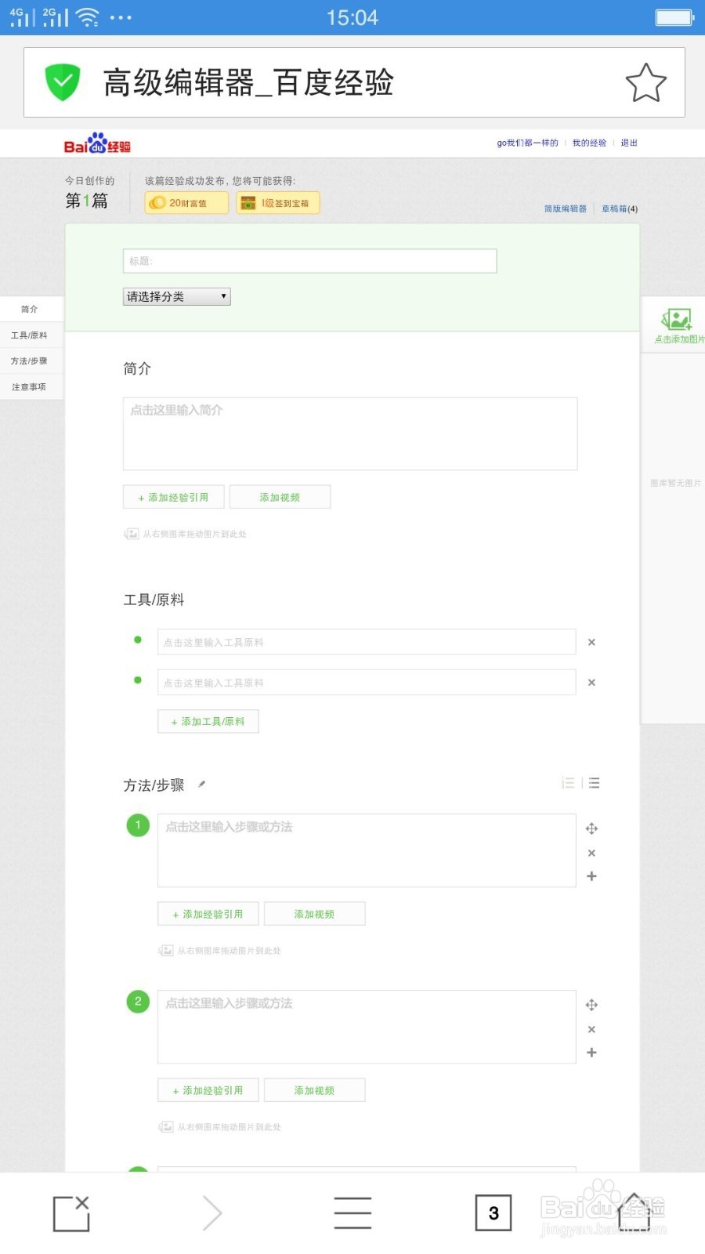
Task: Open the tab switcher showing 3
Action: click(x=493, y=1213)
